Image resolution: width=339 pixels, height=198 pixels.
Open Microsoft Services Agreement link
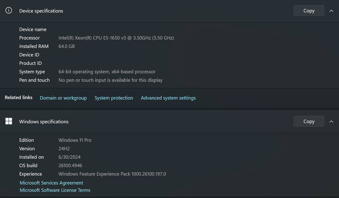pos(51,183)
